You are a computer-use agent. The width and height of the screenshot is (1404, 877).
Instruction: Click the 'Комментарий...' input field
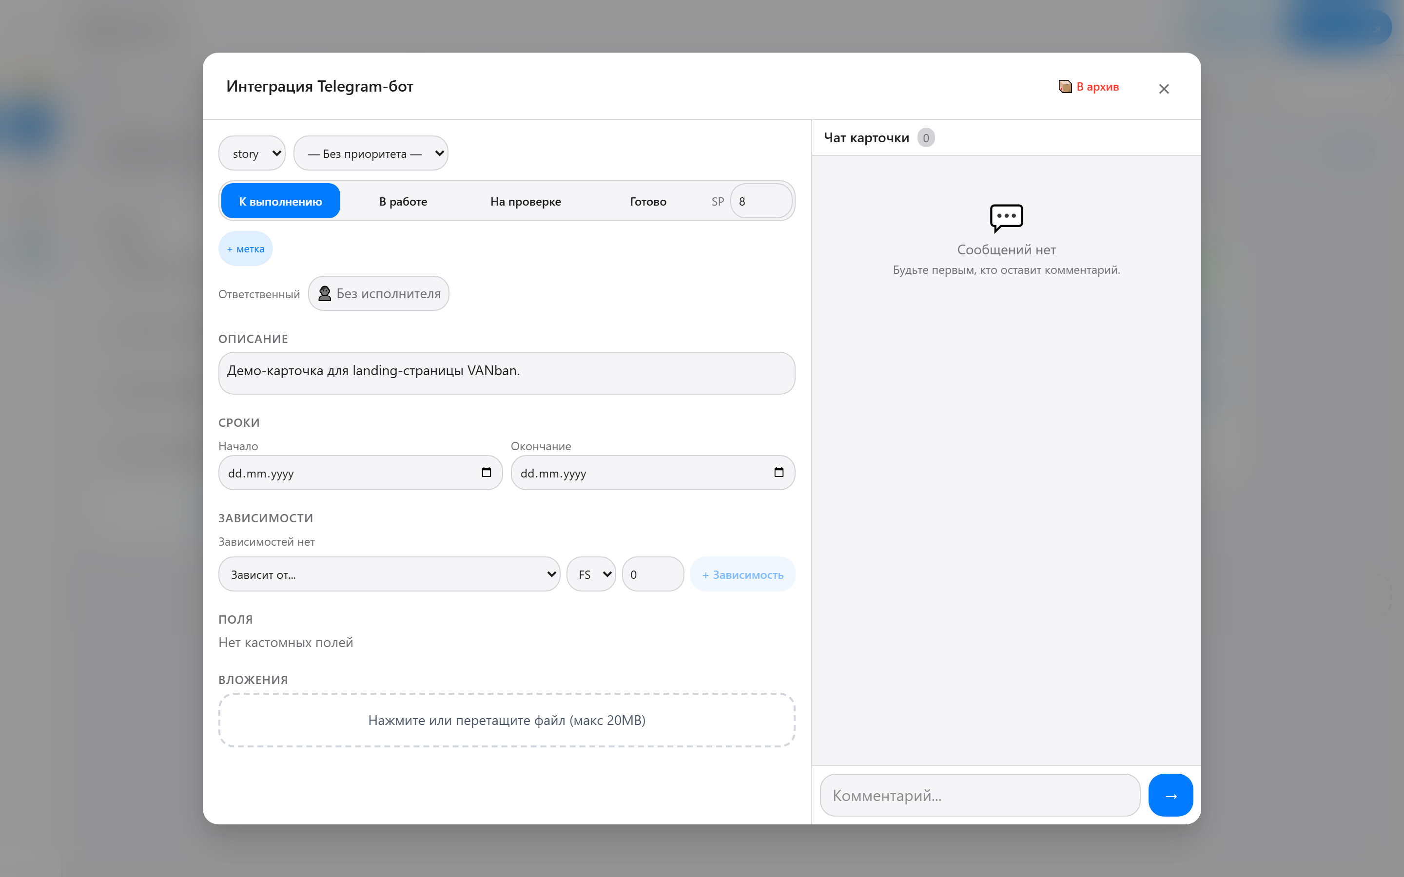980,795
